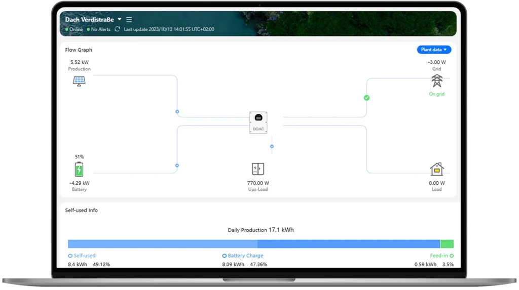Click the DC/AC inverter icon

(x=258, y=122)
